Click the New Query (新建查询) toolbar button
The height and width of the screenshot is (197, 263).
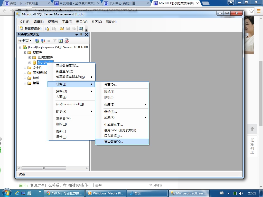coord(31,29)
